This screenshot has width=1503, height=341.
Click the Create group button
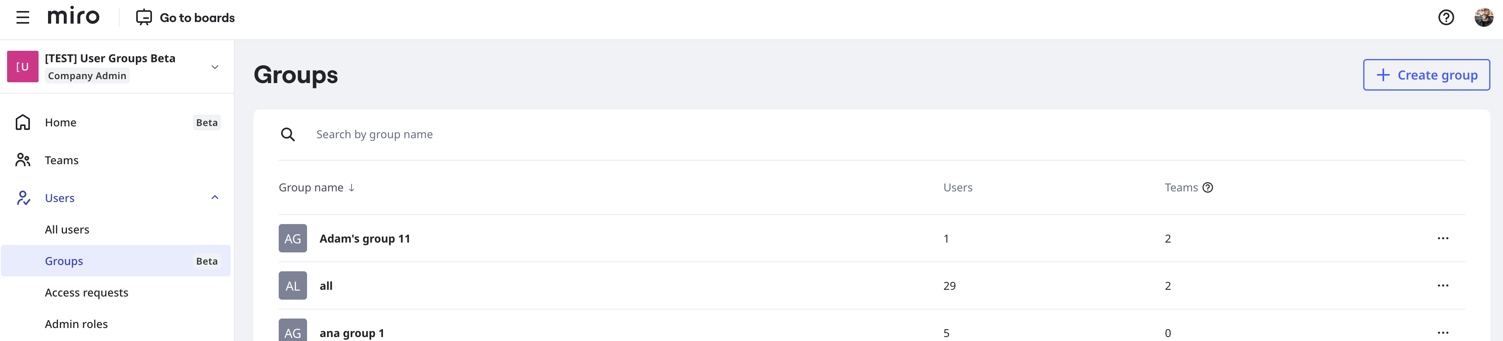pos(1426,75)
